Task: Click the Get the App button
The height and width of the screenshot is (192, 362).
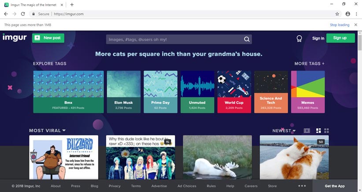Action: pos(335,186)
